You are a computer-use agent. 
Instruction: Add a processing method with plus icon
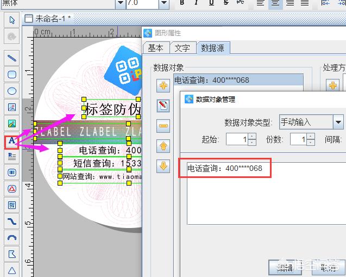[332, 85]
